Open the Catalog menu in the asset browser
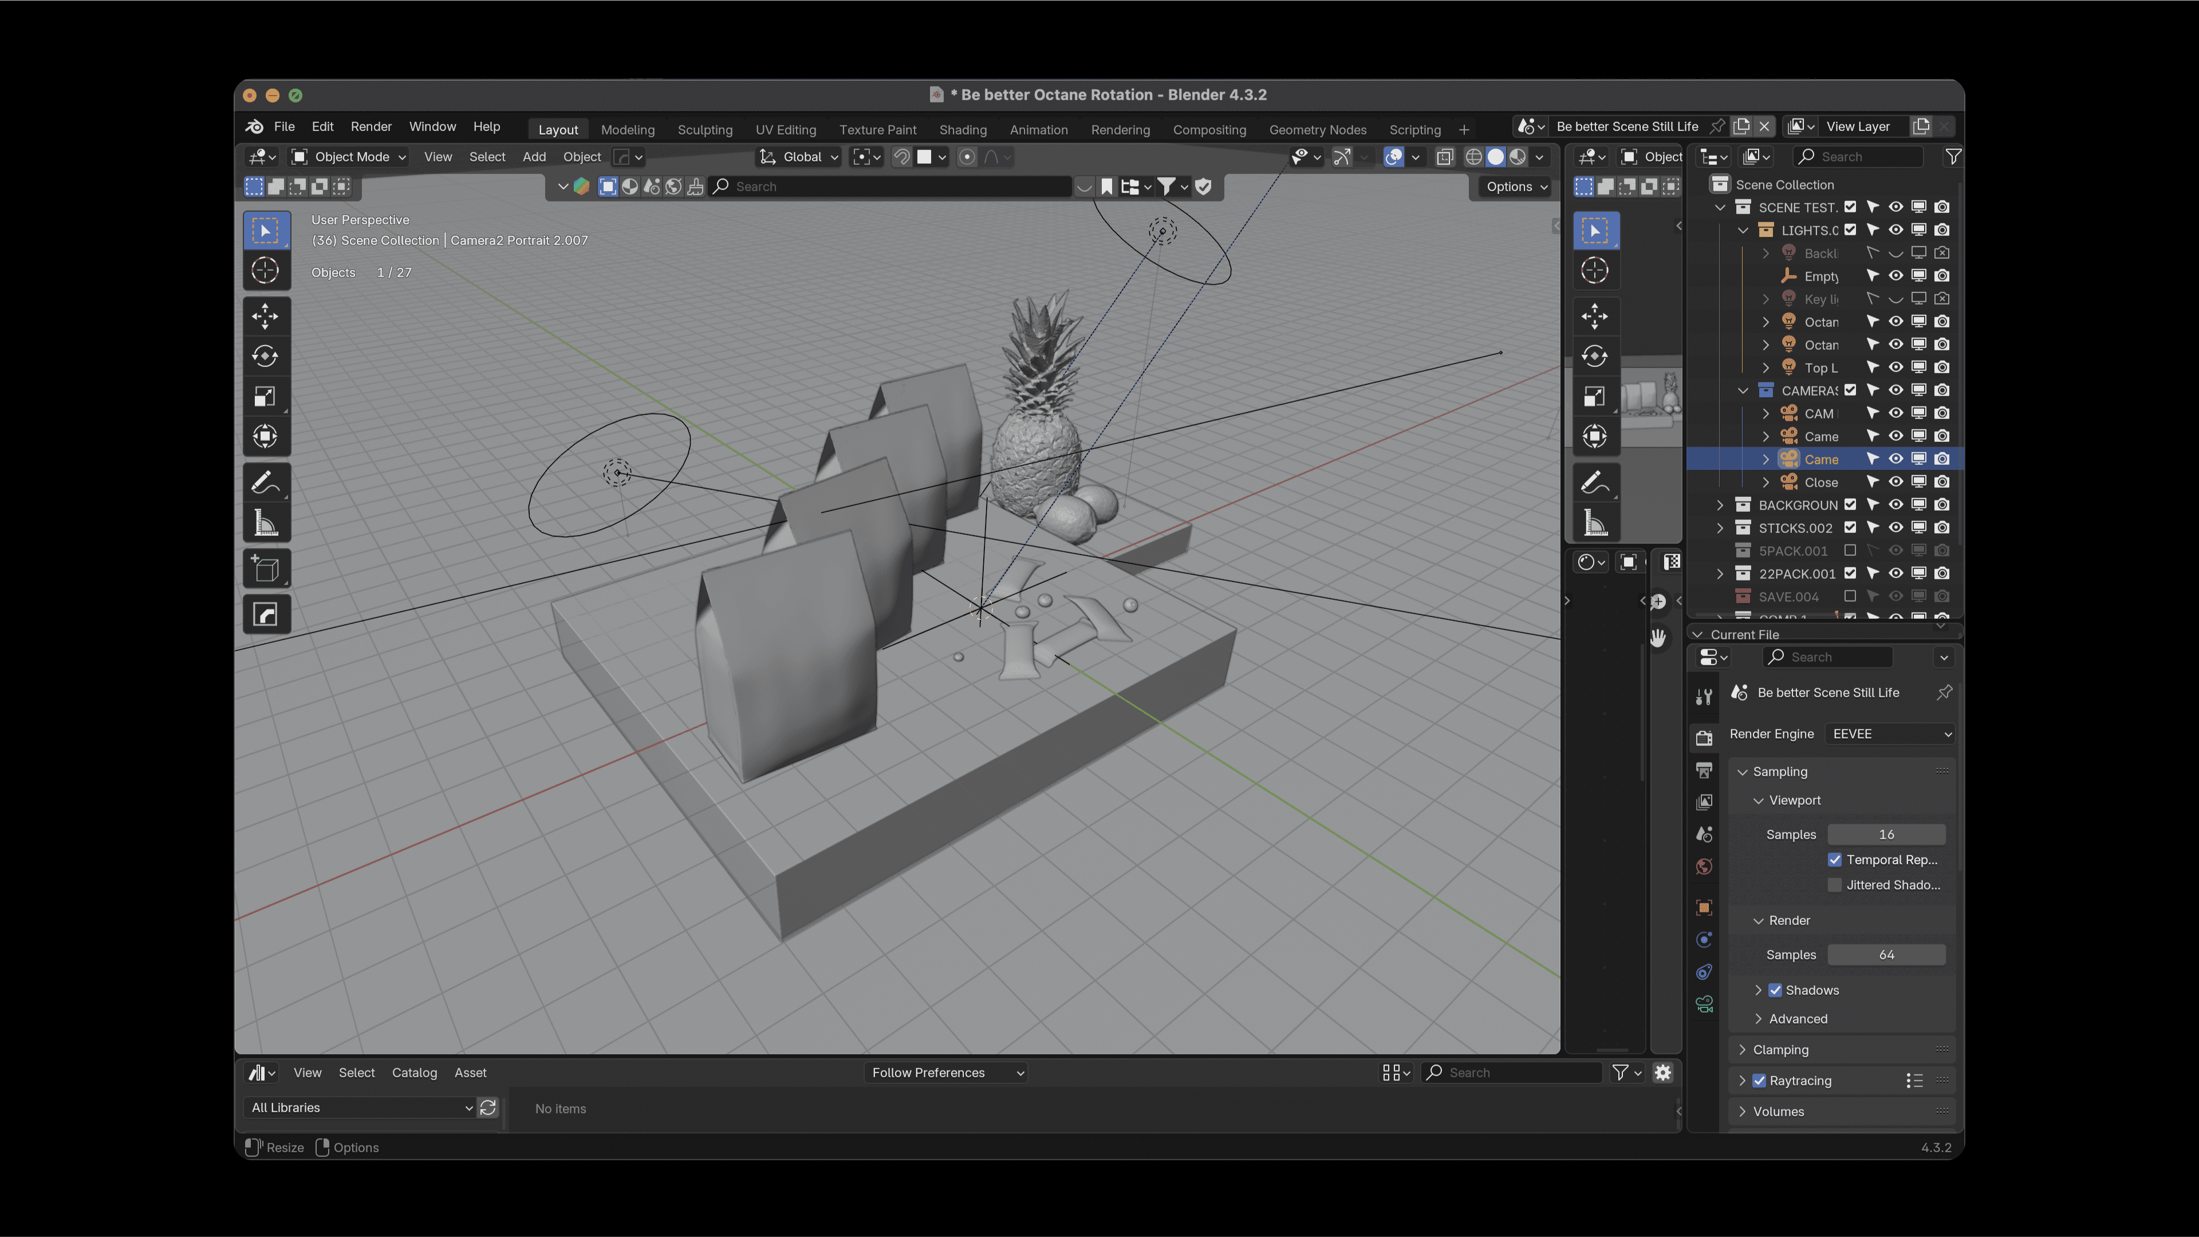Screen dimensions: 2199x1237 (x=414, y=1072)
